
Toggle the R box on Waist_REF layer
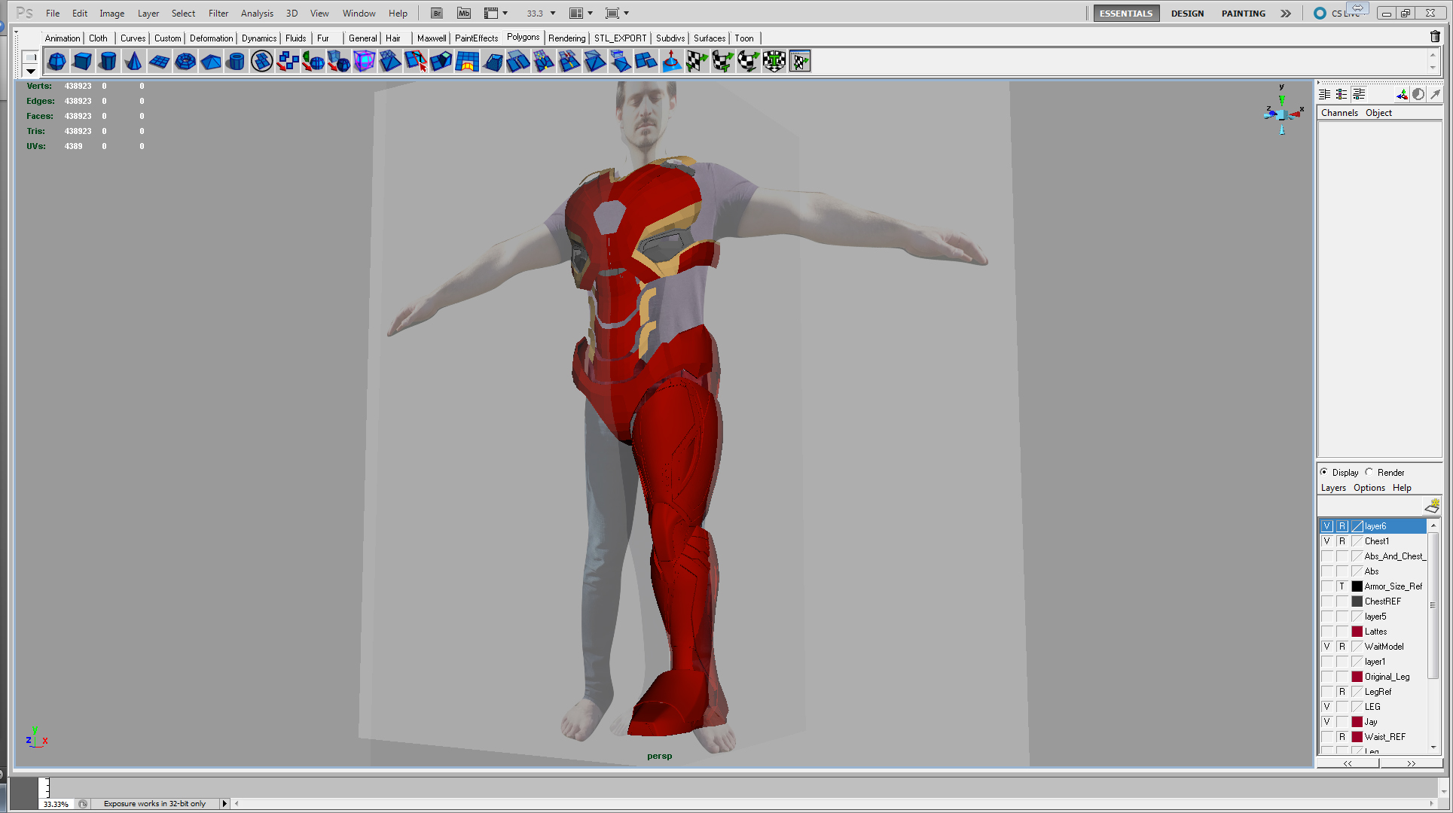[x=1342, y=737]
